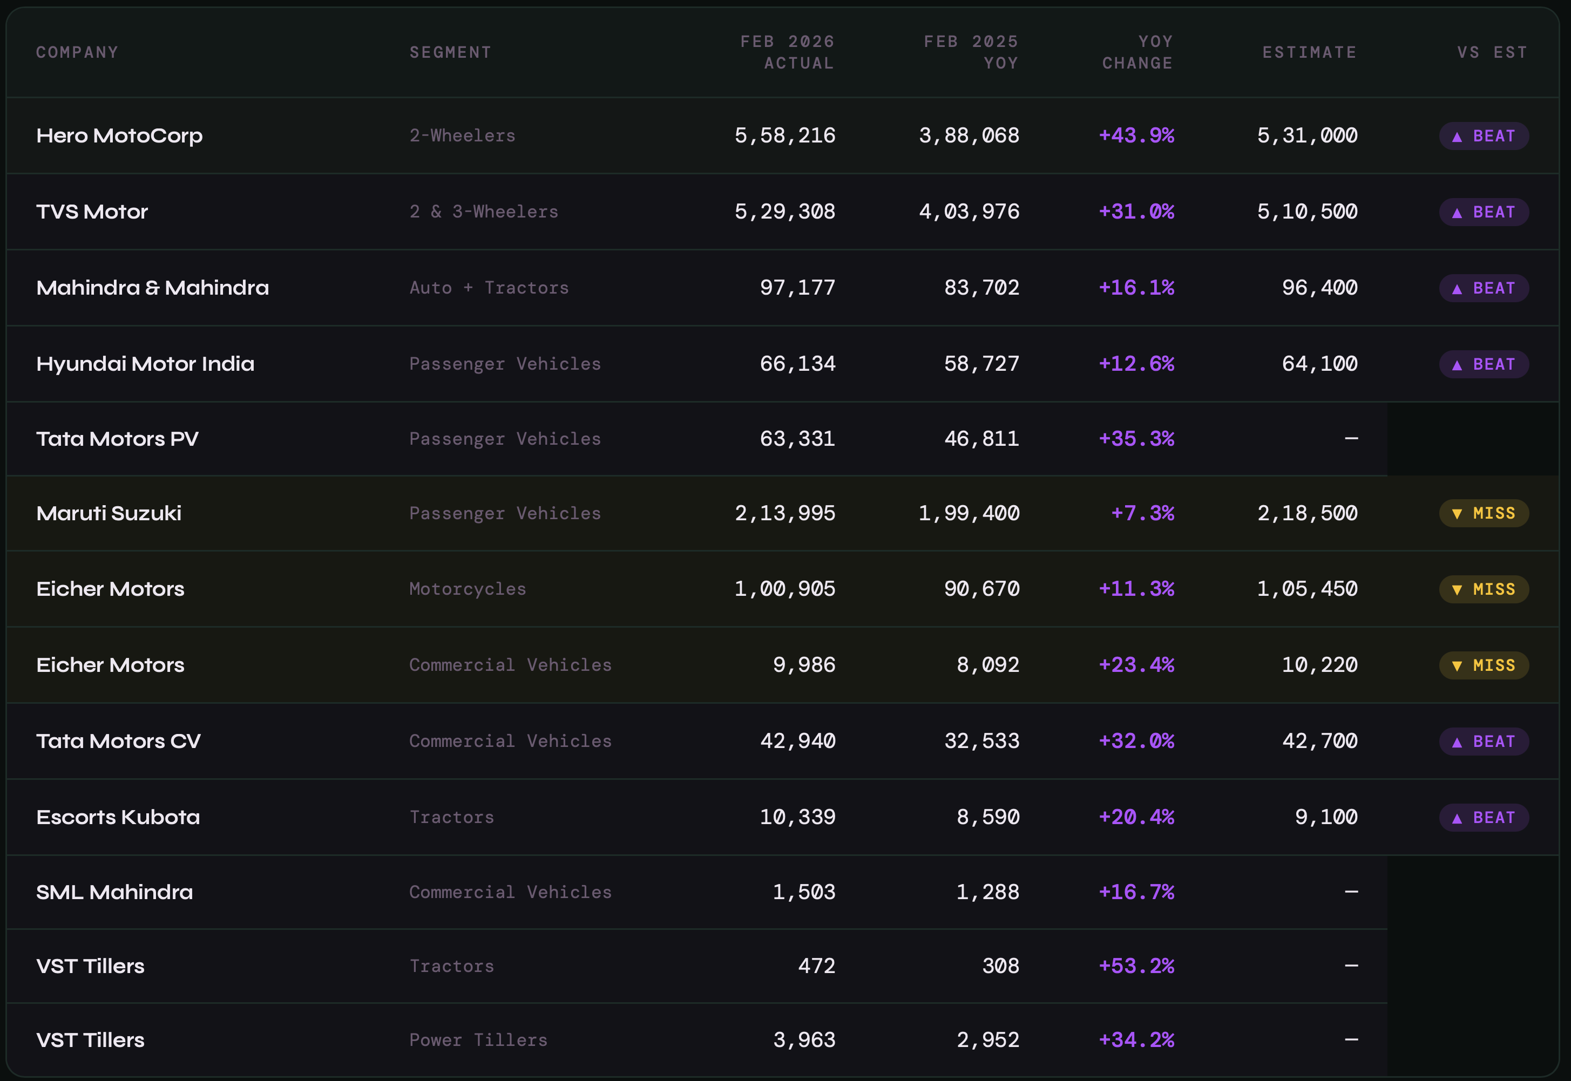The width and height of the screenshot is (1571, 1081).
Task: Select the Tata Motors PV company name
Action: tap(117, 439)
